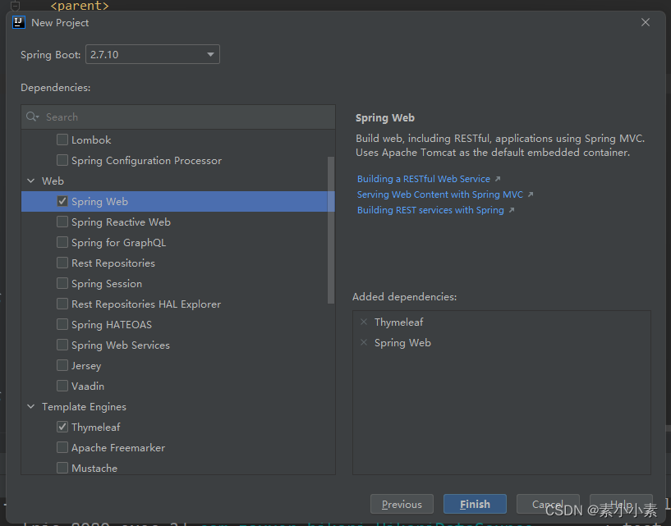Select Thymeleaf in added dependencies list
Screen dimensions: 671x526
click(x=399, y=322)
